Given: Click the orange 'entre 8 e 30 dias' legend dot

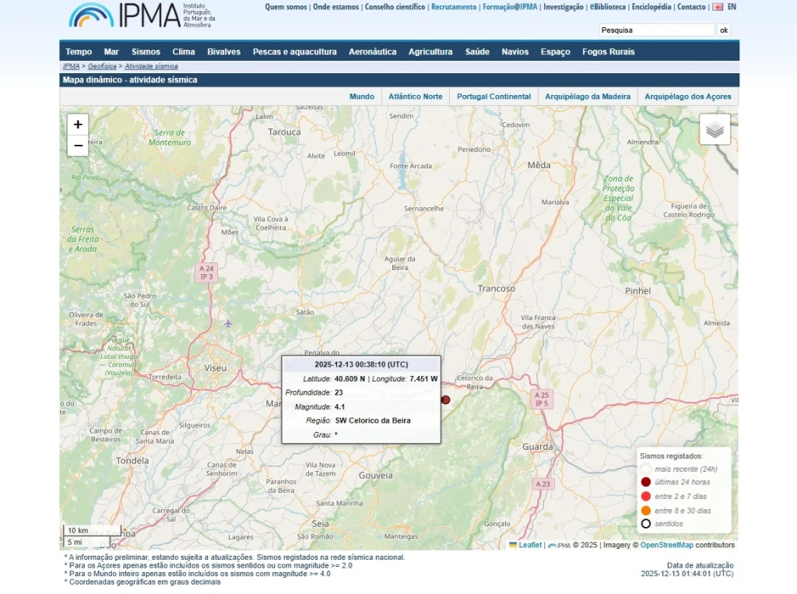Looking at the screenshot, I should 646,511.
